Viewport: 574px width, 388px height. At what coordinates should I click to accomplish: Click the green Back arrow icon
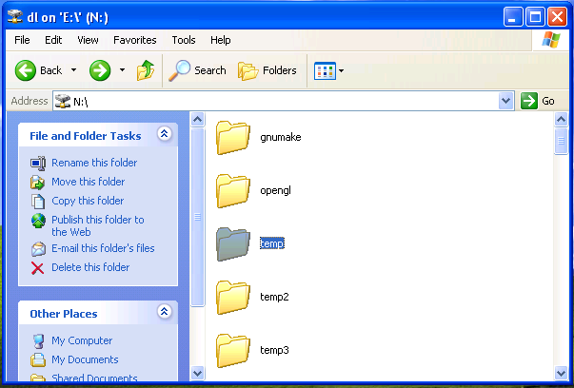pyautogui.click(x=26, y=70)
